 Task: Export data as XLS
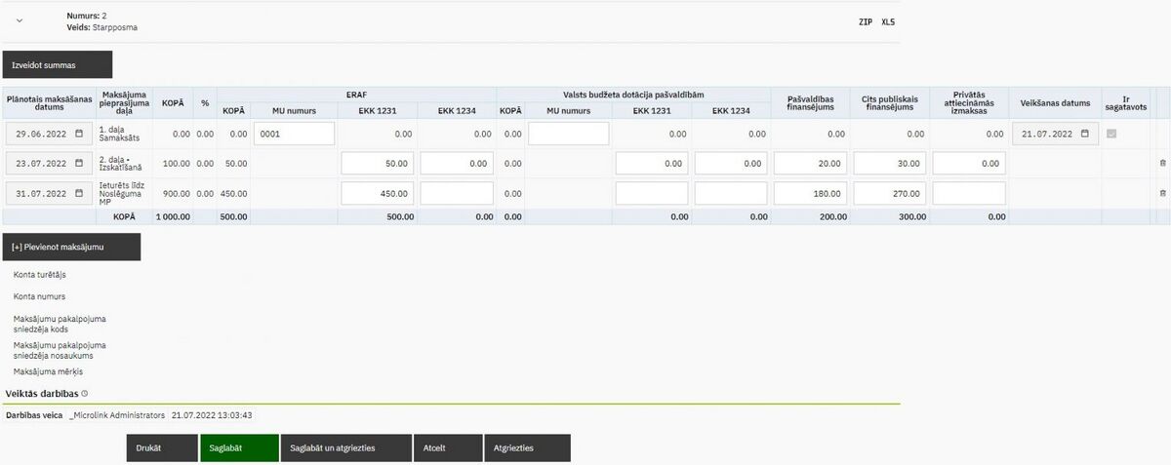point(888,21)
